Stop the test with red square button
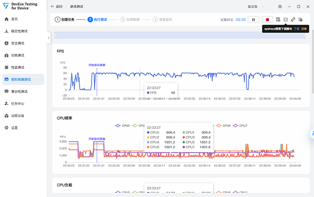The width and height of the screenshot is (314, 197). (267, 20)
